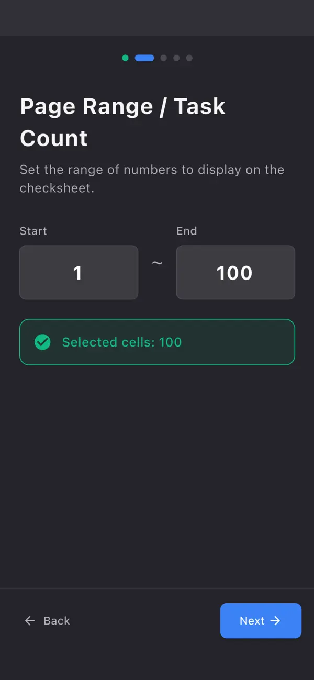314x680 pixels.
Task: Click the Page Range / Task Count heading
Action: tap(122, 121)
